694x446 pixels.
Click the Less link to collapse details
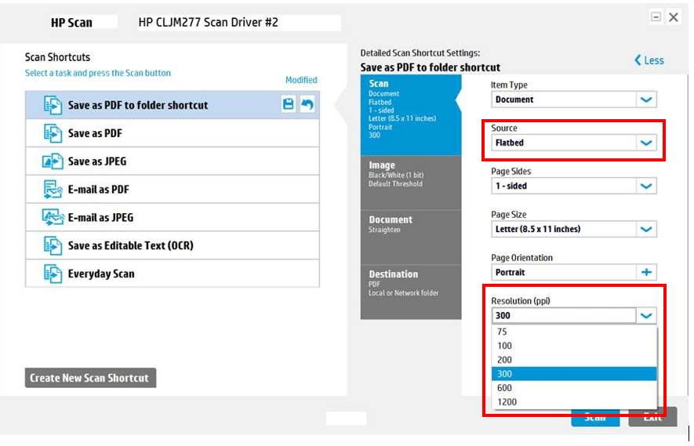click(649, 60)
